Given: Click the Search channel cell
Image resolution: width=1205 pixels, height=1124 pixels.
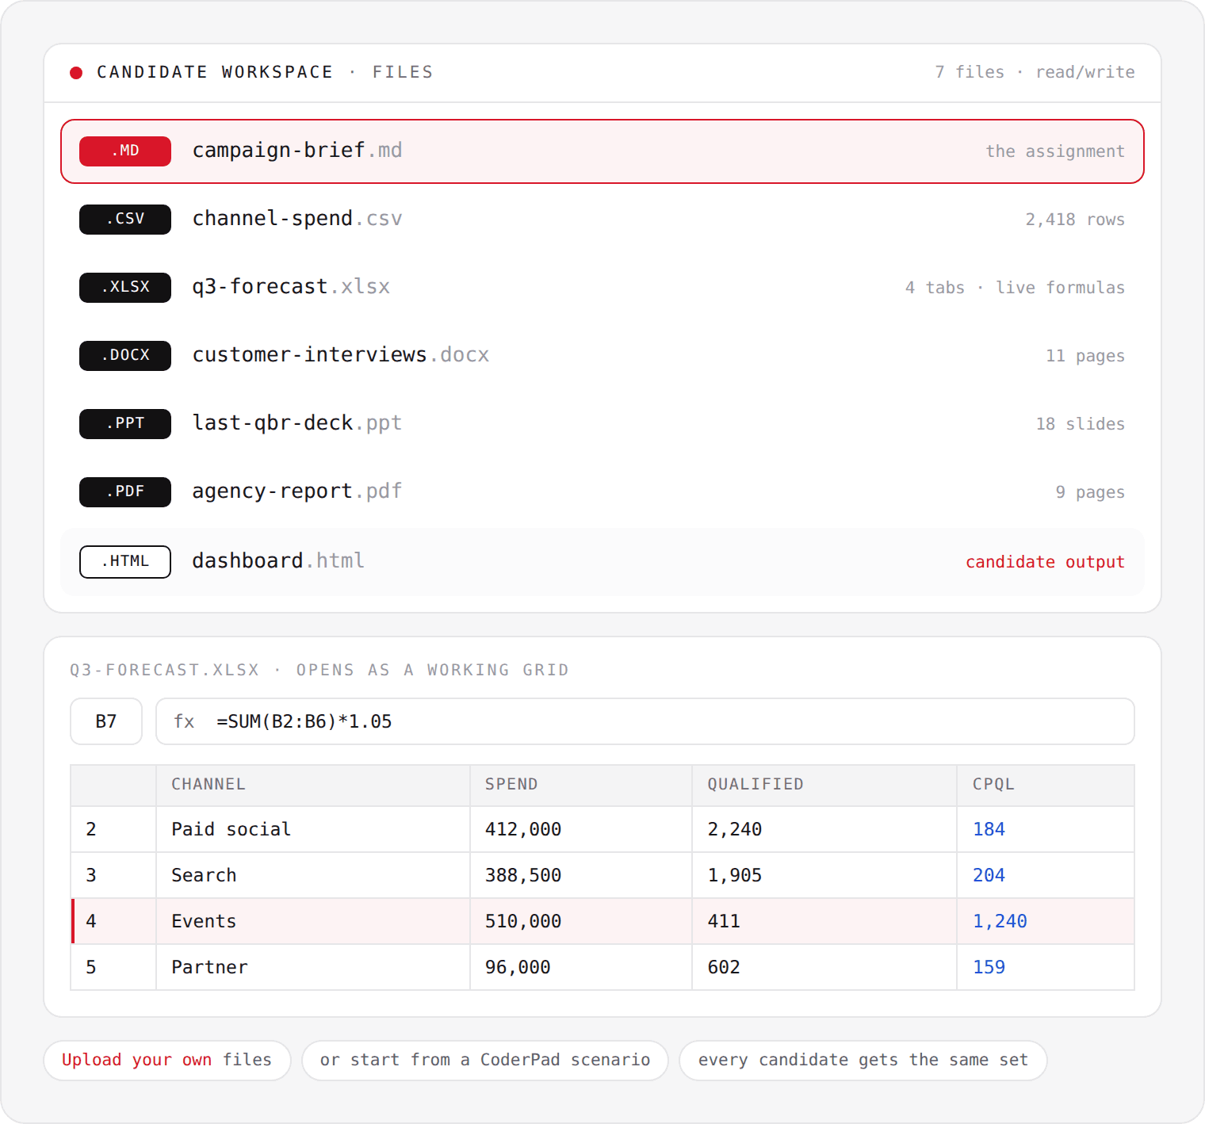Looking at the screenshot, I should 313,875.
